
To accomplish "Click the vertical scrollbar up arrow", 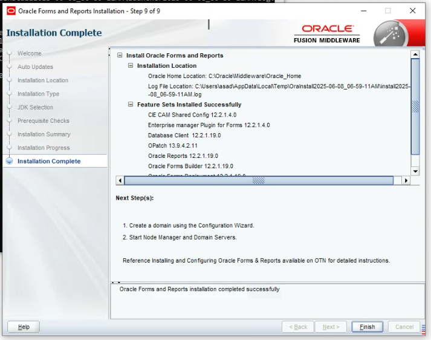I will (x=415, y=54).
